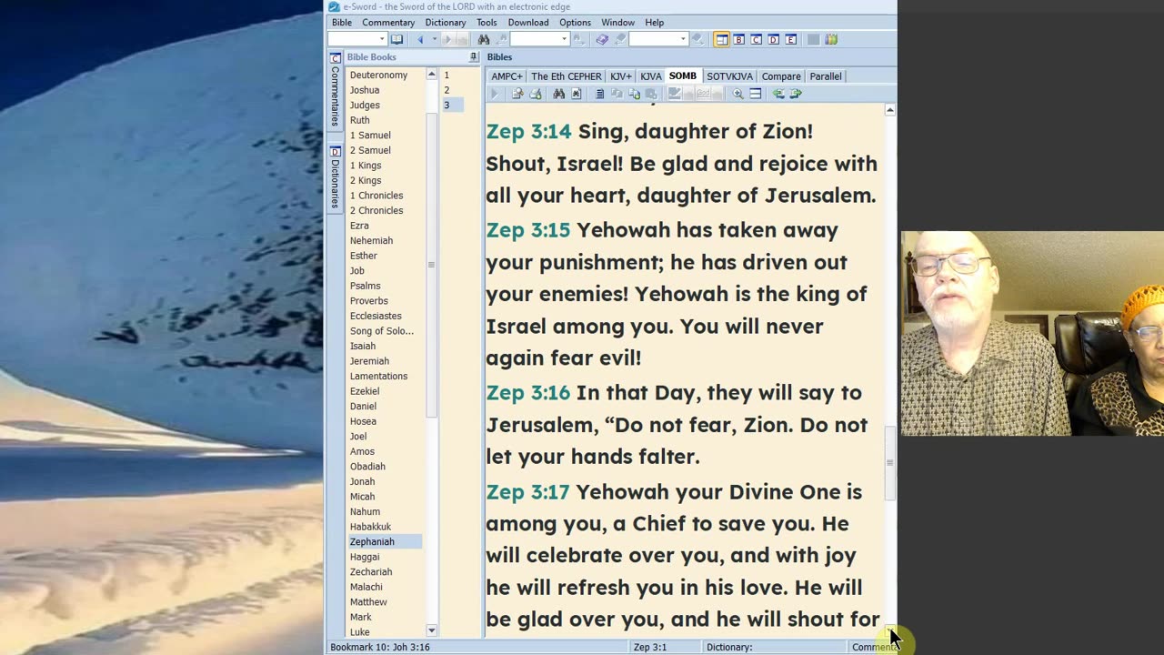
Task: Select the default layout icon in toolbar
Action: 721,39
